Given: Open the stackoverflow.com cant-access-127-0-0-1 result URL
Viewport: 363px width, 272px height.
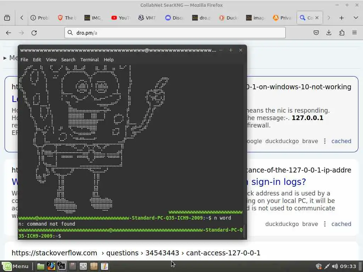Looking at the screenshot, I should [136, 253].
